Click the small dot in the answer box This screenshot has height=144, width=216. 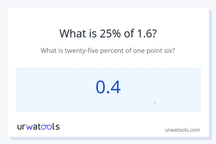(155, 103)
